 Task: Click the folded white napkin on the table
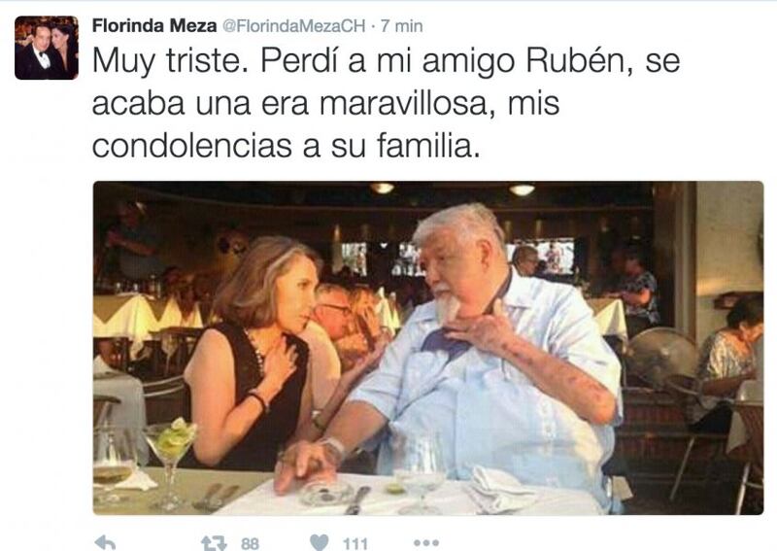500,489
